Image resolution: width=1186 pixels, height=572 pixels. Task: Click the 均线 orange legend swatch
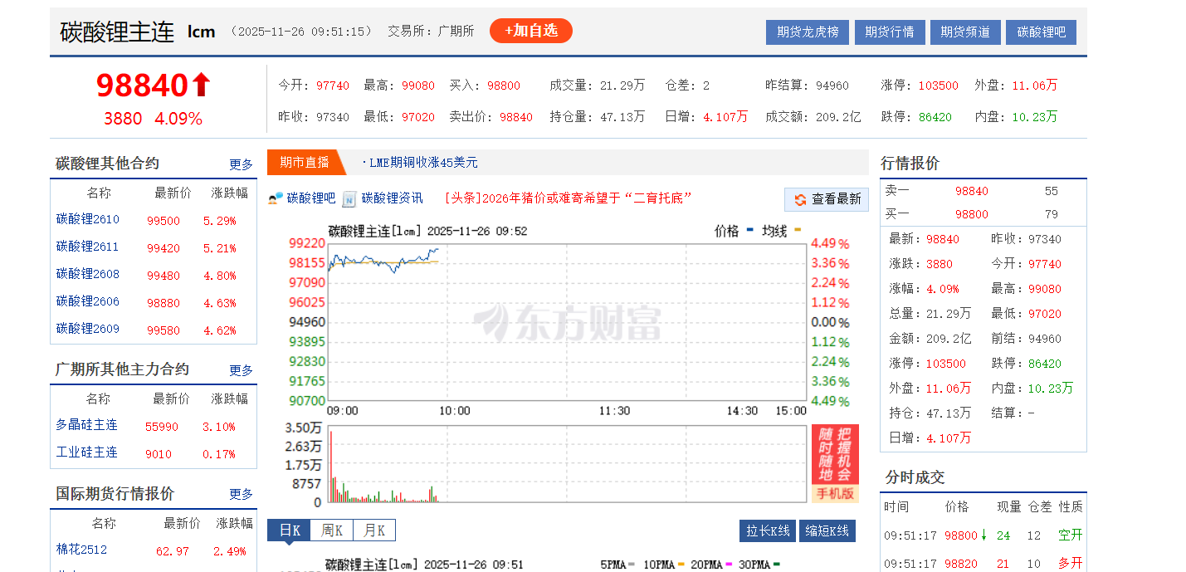tap(798, 228)
